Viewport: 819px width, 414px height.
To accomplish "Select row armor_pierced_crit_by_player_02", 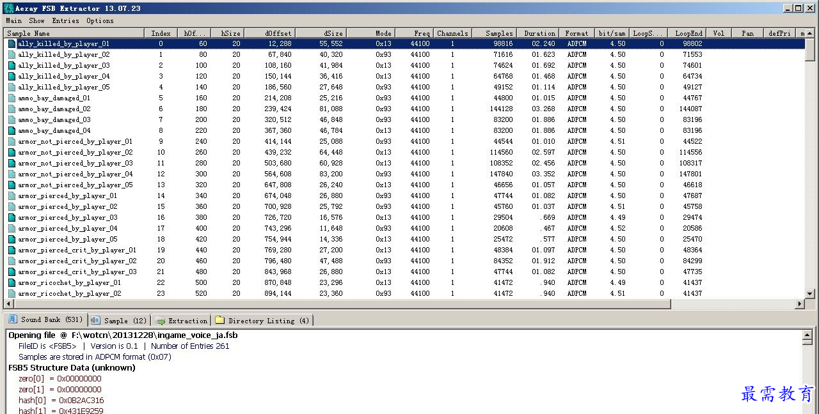I will pos(406,261).
